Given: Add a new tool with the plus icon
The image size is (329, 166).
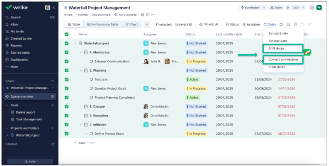Looking at the screenshot, I should (52, 105).
